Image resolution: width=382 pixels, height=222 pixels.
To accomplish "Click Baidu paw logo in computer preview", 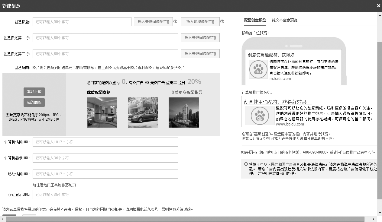I will [x=260, y=116].
